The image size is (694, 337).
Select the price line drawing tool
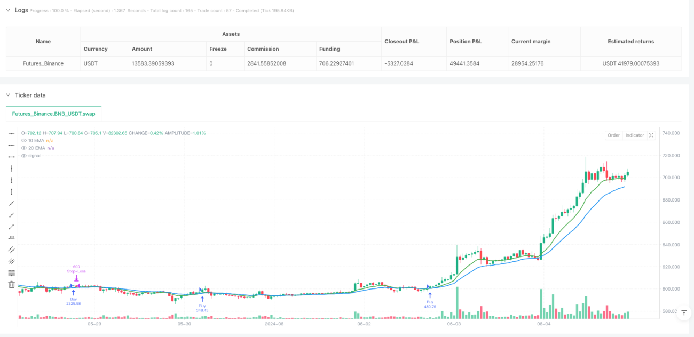coord(11,238)
